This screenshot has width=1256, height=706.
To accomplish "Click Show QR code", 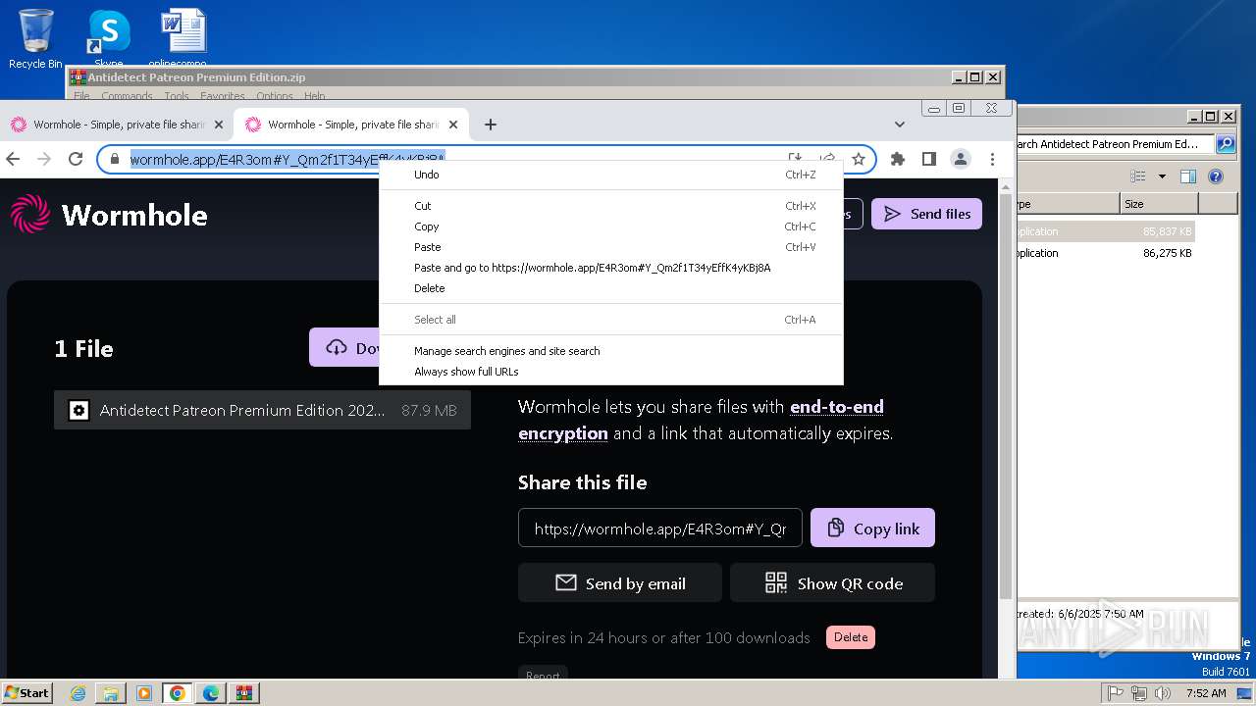I will (832, 583).
